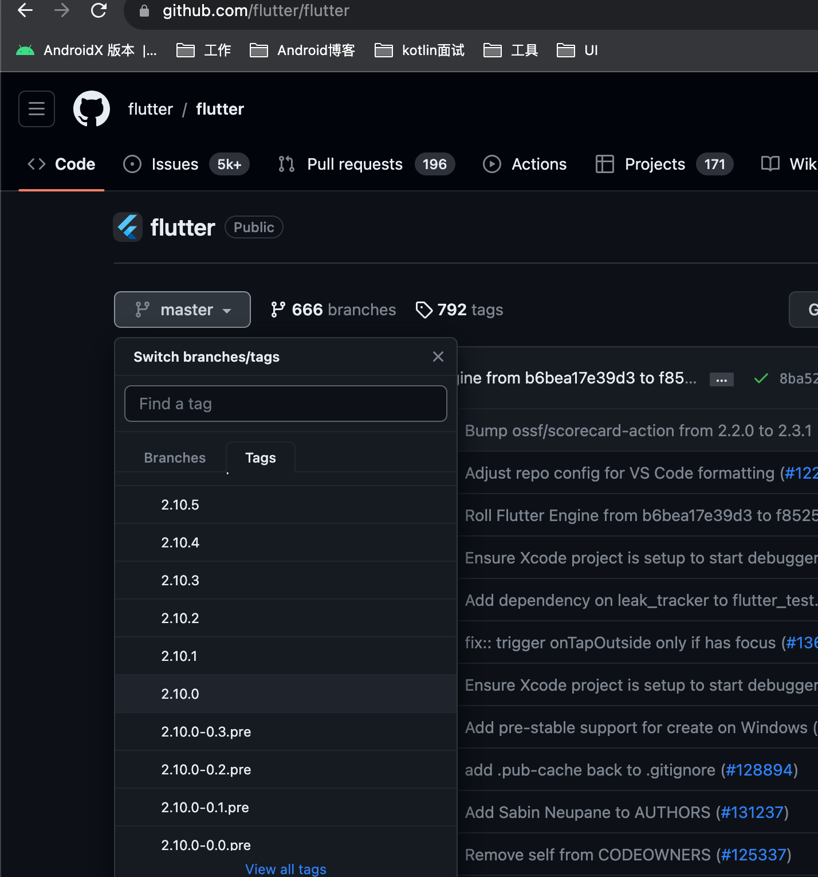Image resolution: width=818 pixels, height=877 pixels.
Task: Select tag 2.10.3
Action: click(x=286, y=580)
